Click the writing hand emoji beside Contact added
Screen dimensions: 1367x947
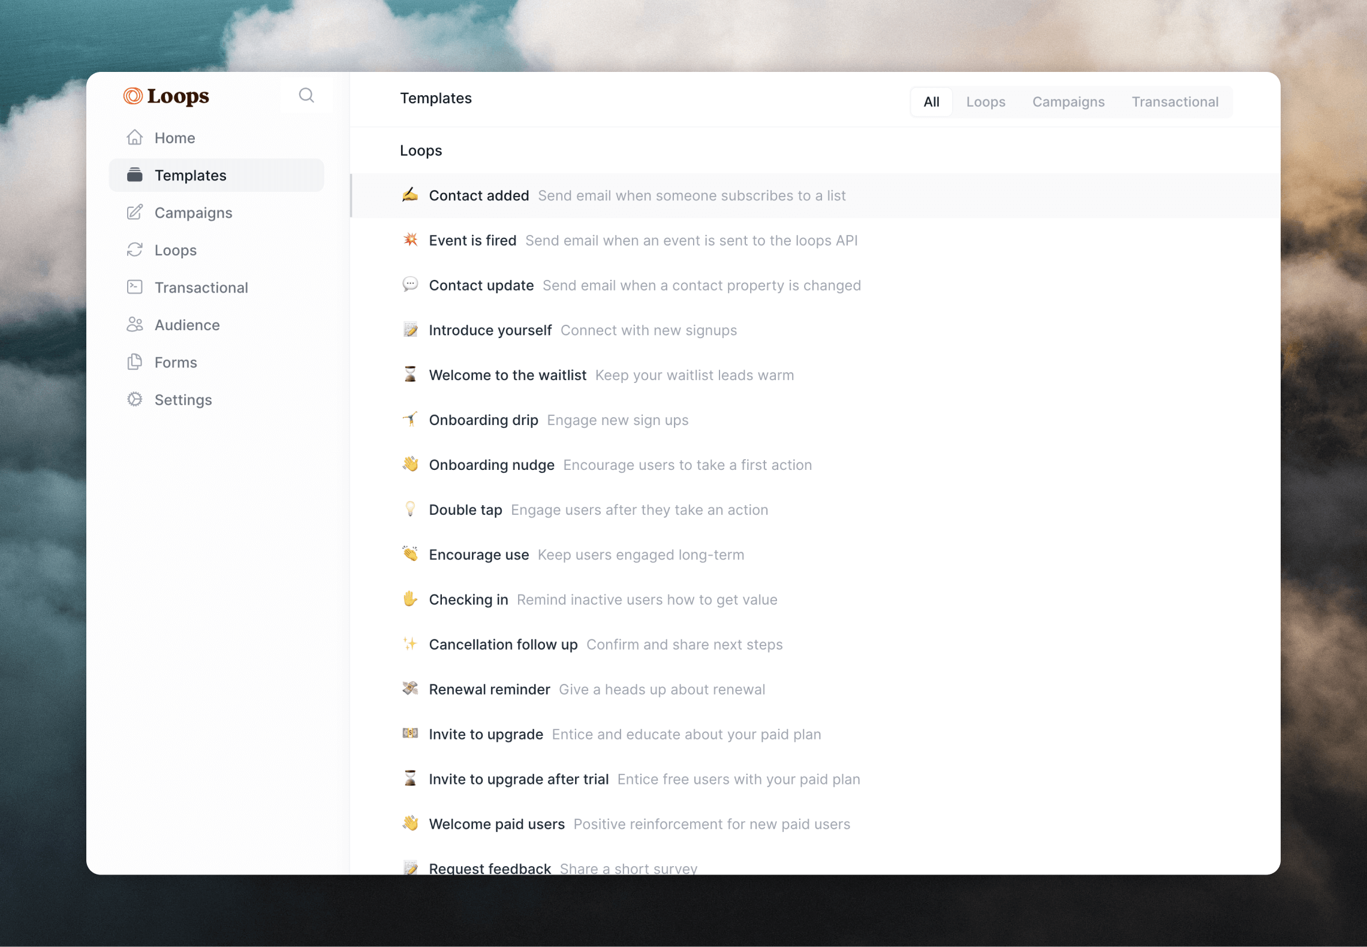410,195
